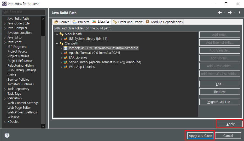Viewport: 244px width, 141px height.
Task: Select the Libraries tab
Action: [101, 22]
